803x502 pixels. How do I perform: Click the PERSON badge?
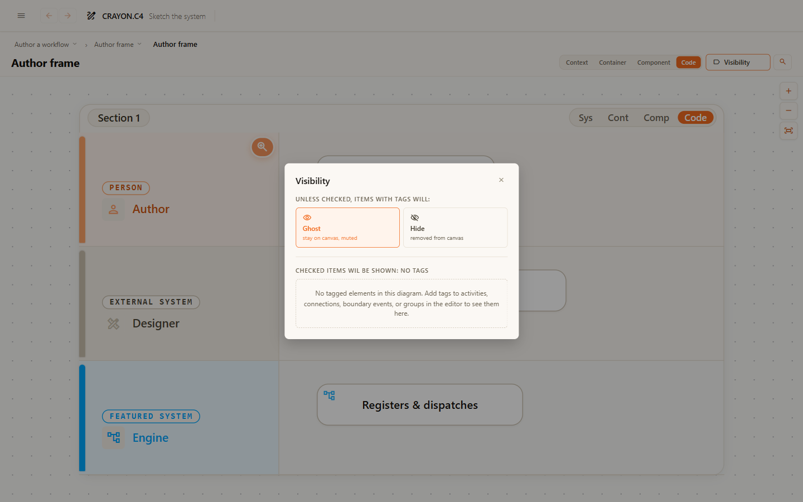pos(126,188)
